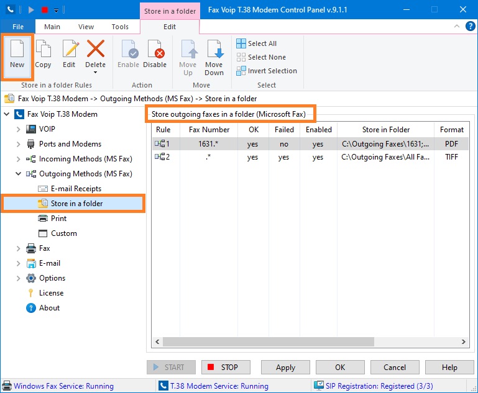Select Fax printer icon in tree
The height and width of the screenshot is (393, 478).
click(x=31, y=248)
